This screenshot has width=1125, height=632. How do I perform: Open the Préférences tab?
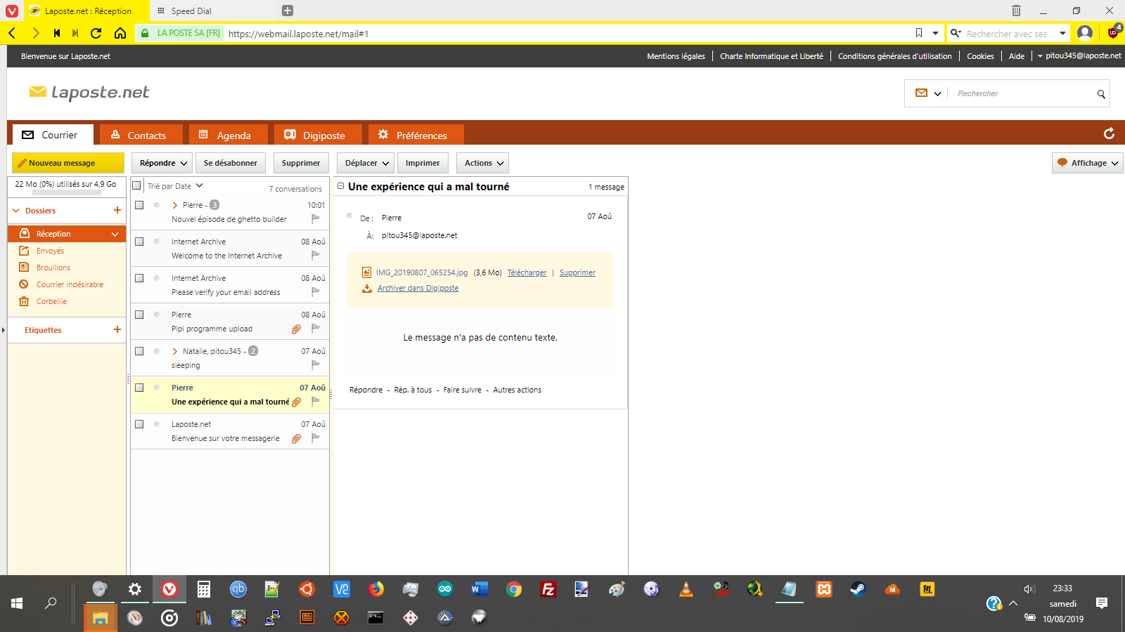tap(416, 135)
